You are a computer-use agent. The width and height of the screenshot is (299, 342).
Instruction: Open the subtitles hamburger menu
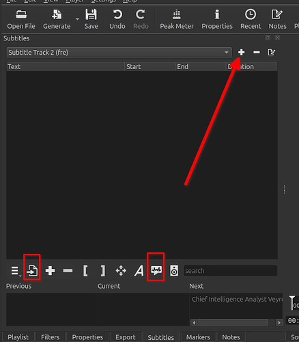click(15, 271)
